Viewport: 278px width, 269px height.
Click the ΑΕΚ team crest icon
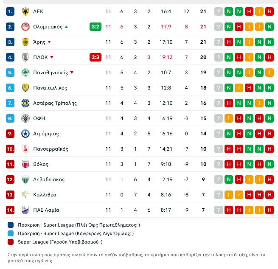[25, 11]
